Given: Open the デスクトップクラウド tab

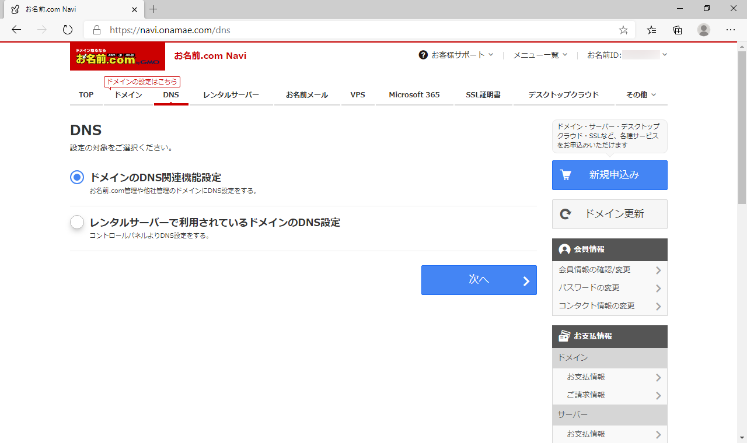Looking at the screenshot, I should pos(564,94).
